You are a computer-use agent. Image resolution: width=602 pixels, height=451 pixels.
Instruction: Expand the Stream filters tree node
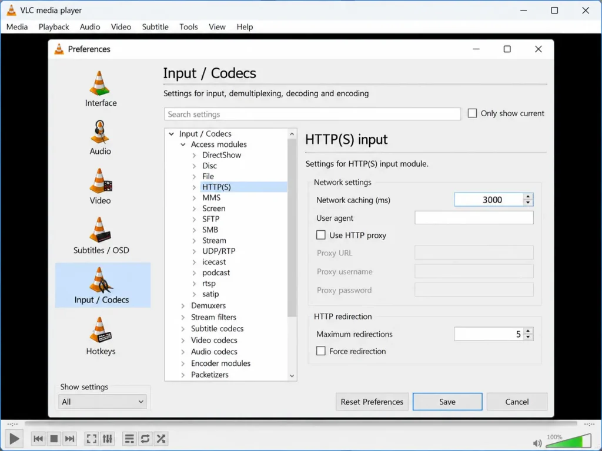(183, 317)
